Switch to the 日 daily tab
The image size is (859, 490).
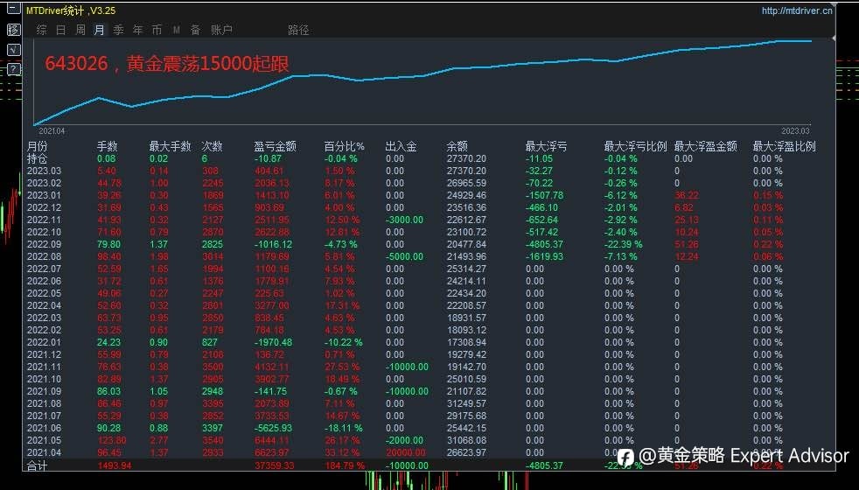click(x=61, y=30)
